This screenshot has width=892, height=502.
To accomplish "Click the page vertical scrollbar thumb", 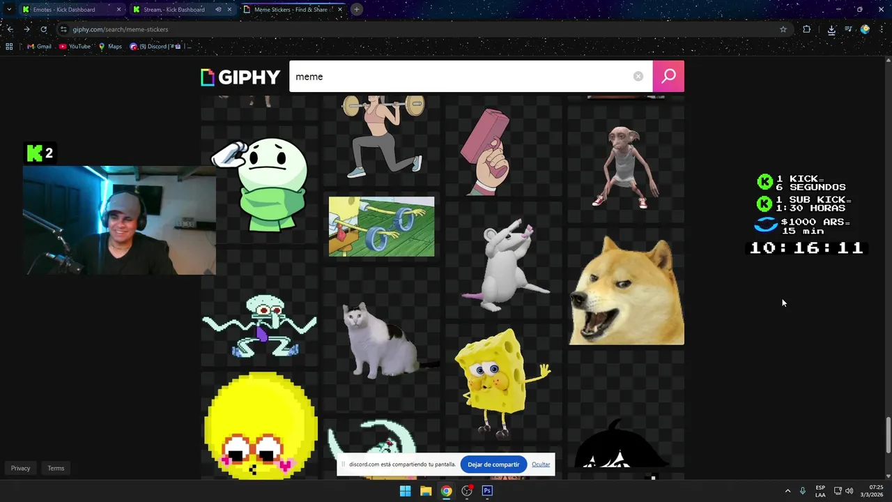I will (x=888, y=435).
